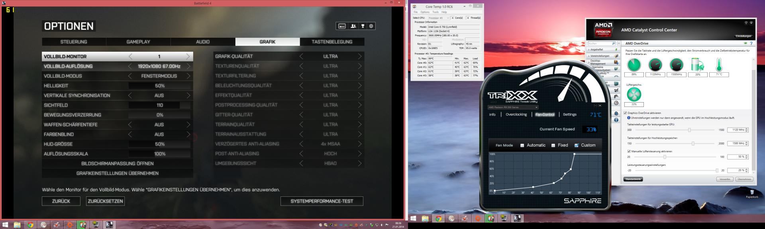Click right arrow of Vollbild-Modus

point(188,76)
